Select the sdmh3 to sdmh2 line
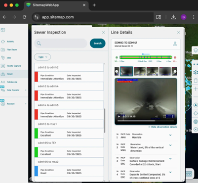This screenshot has height=183, width=198. [x=69, y=67]
